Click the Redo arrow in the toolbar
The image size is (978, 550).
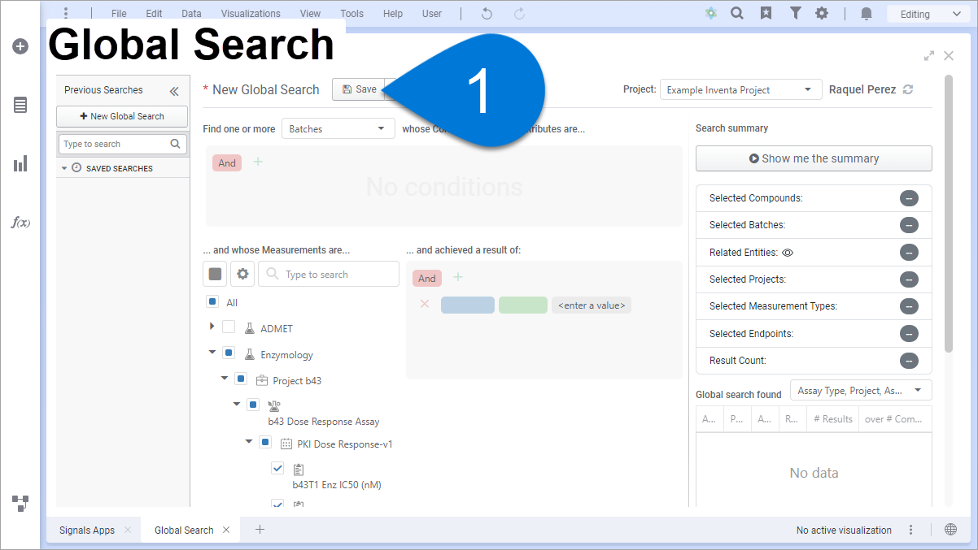click(519, 14)
